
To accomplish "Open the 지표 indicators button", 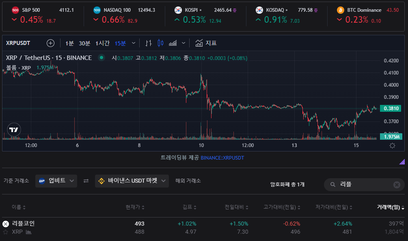I will coord(206,43).
